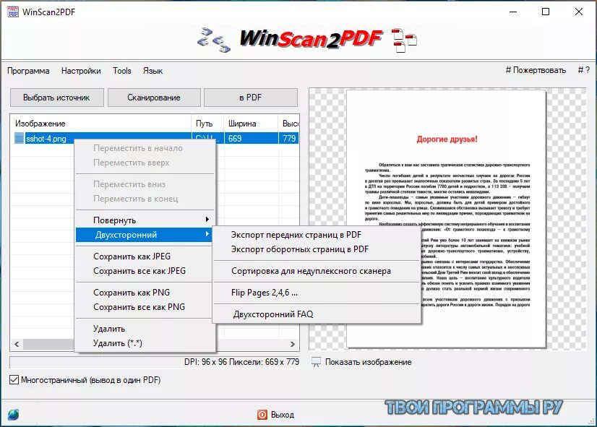Expand the Повернуть submenu arrow
The height and width of the screenshot is (427, 597).
coord(207,219)
